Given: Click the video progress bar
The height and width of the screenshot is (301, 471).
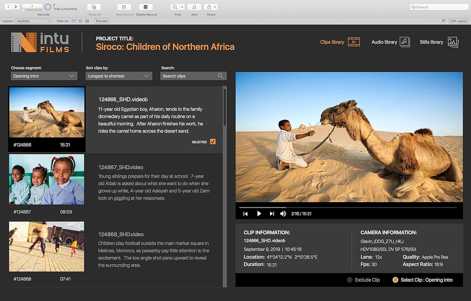Looking at the screenshot, I should [x=348, y=207].
